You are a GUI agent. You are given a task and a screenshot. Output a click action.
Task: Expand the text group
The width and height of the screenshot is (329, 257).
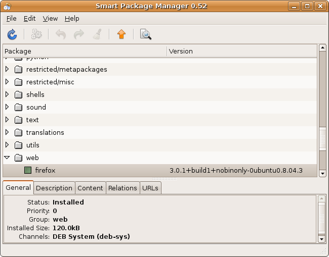(x=7, y=120)
